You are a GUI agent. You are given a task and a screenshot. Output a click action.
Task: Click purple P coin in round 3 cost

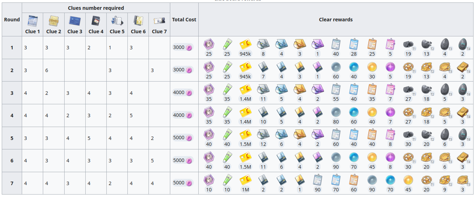pos(189,93)
